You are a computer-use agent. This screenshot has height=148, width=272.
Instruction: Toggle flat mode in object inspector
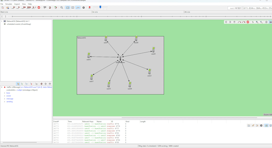[22, 84]
